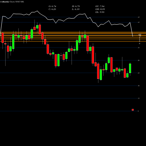Image resolution: width=146 pixels, height=146 pixels.
Task: Select the close value 'C: 6.25'
Action: coord(52,9)
